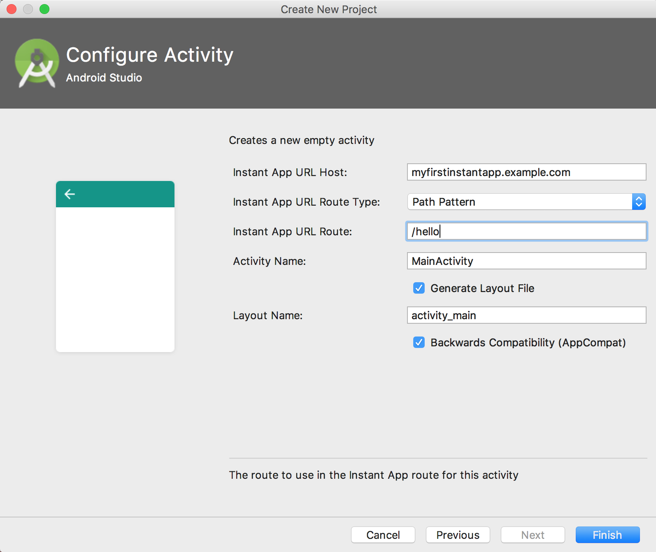The height and width of the screenshot is (552, 656).
Task: Click the Instant App URL Route field
Action: click(526, 231)
